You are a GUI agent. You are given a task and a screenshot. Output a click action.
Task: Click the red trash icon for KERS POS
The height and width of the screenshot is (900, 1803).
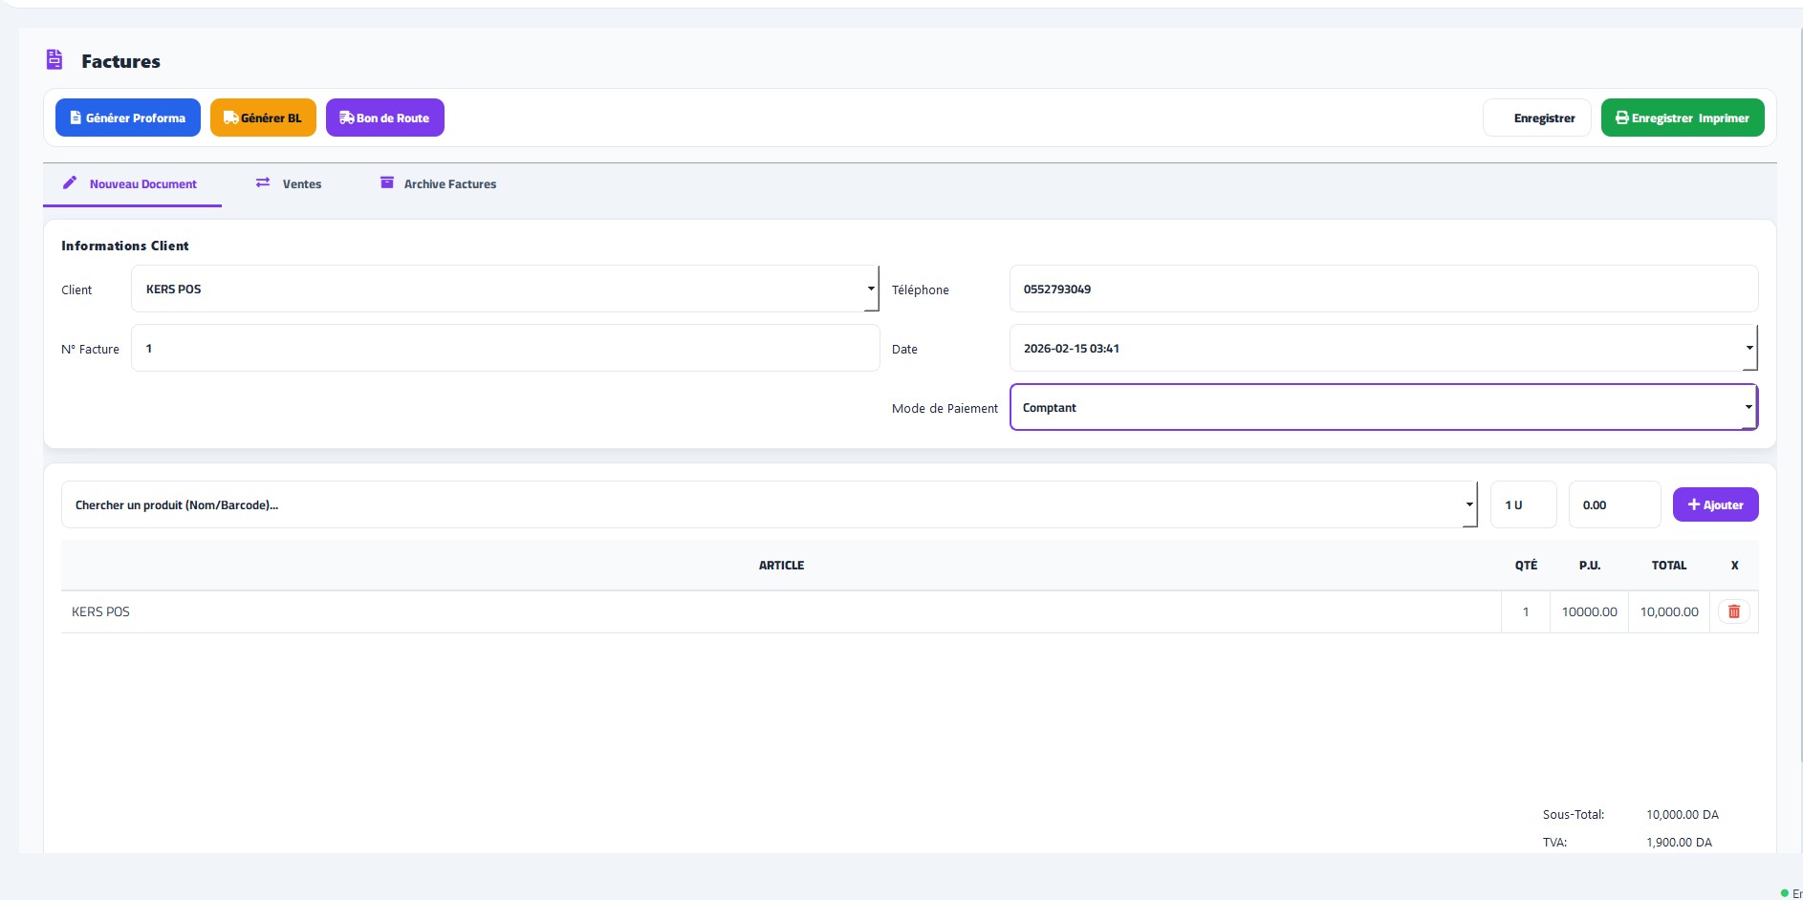[1733, 611]
